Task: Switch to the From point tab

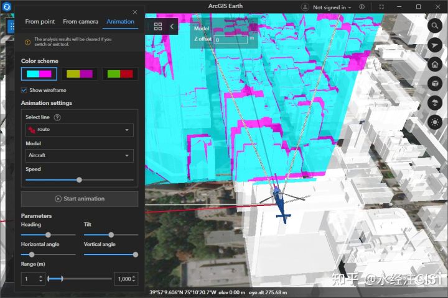Action: [40, 22]
